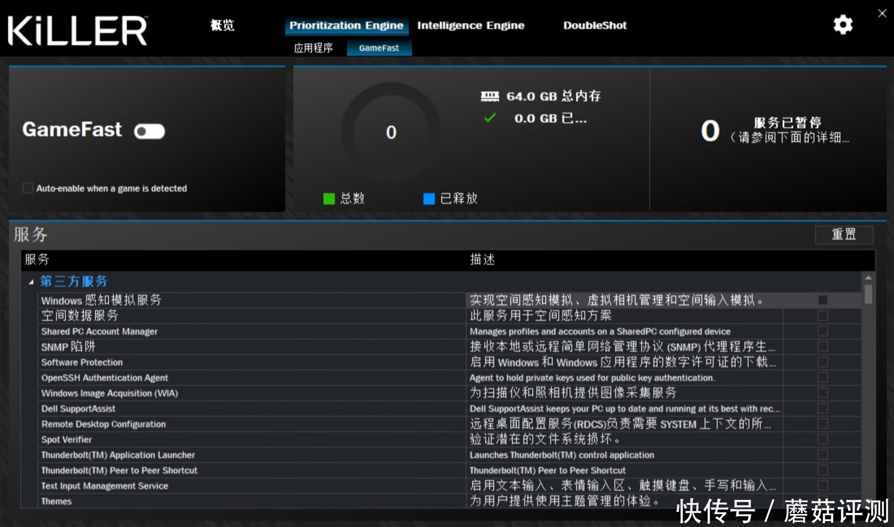The height and width of the screenshot is (527, 894).
Task: Collapse the 第三方服务 group
Action: [31, 282]
